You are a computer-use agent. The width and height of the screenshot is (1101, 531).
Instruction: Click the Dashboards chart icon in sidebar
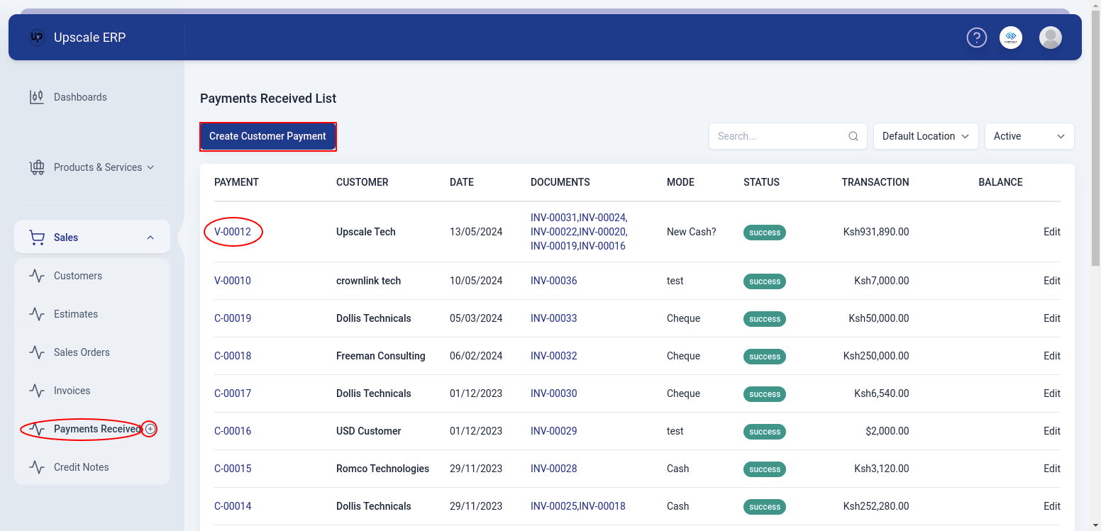[x=36, y=96]
